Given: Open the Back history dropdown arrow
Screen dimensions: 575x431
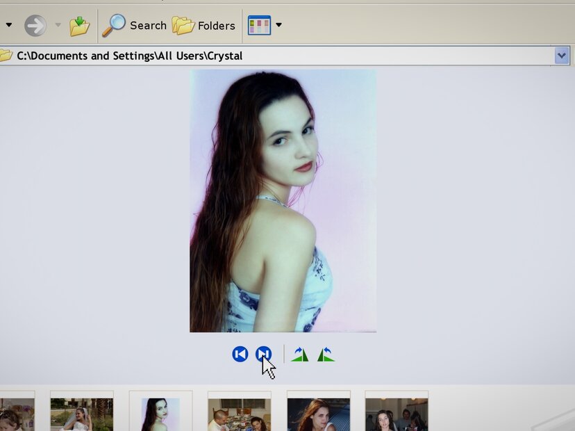Looking at the screenshot, I should (8, 26).
